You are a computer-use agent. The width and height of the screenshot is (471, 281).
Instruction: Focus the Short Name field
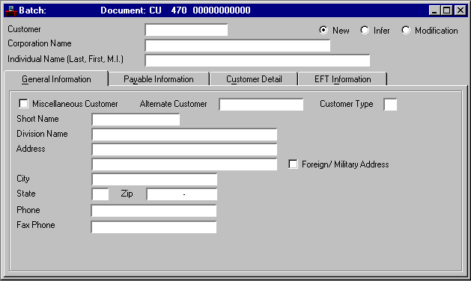click(x=136, y=120)
